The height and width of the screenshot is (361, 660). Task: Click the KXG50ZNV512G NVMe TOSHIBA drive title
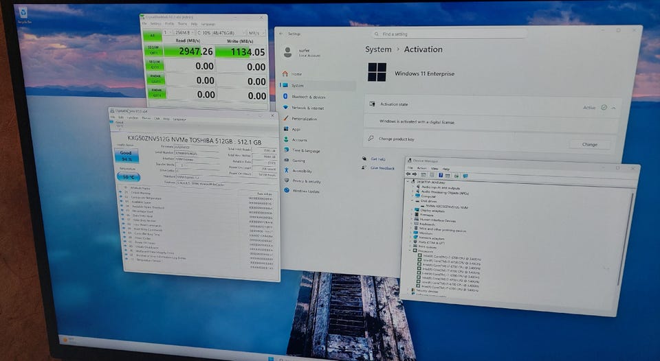pyautogui.click(x=194, y=141)
